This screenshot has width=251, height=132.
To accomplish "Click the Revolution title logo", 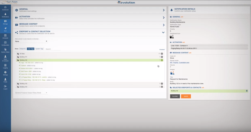I will (x=126, y=2).
